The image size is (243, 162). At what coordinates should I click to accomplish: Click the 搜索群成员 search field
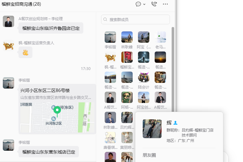(x=135, y=19)
